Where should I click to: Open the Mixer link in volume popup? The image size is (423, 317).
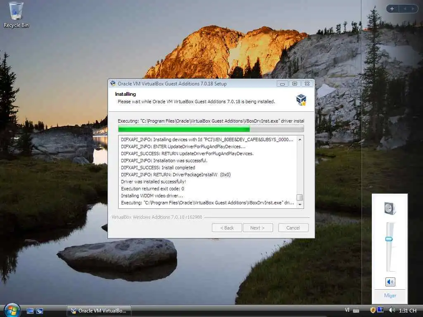390,296
